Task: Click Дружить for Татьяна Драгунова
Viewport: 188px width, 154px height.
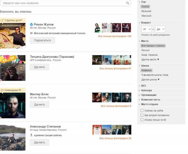Action: (x=39, y=67)
